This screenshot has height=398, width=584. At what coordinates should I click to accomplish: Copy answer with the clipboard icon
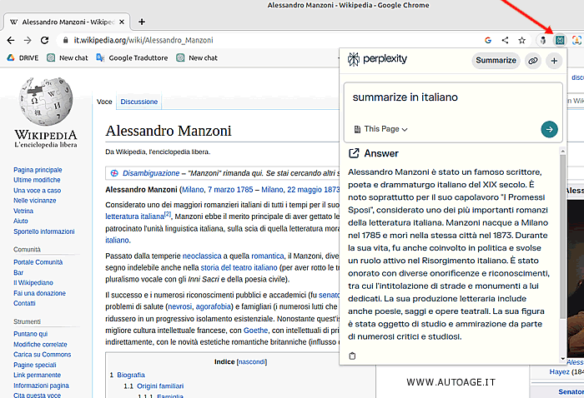point(352,356)
